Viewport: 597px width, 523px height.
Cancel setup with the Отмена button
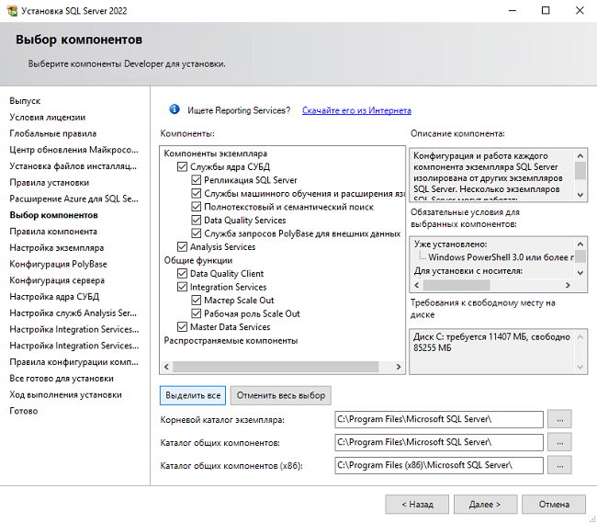coord(554,505)
